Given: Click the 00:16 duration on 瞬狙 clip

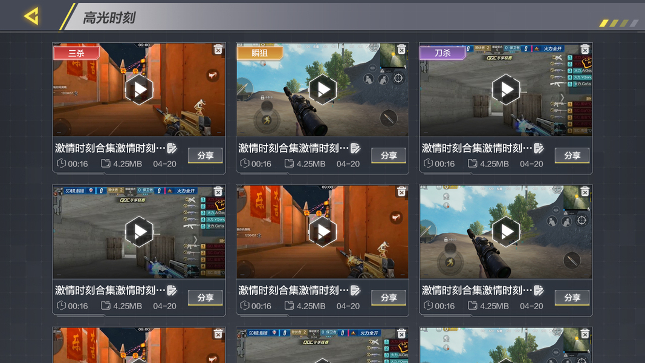Looking at the screenshot, I should click(261, 164).
